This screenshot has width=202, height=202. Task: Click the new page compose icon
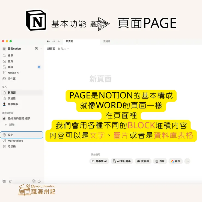click(x=37, y=49)
